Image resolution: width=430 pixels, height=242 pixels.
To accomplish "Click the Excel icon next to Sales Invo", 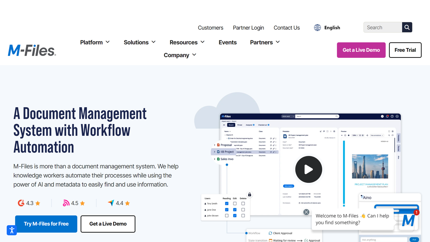I will [218, 159].
